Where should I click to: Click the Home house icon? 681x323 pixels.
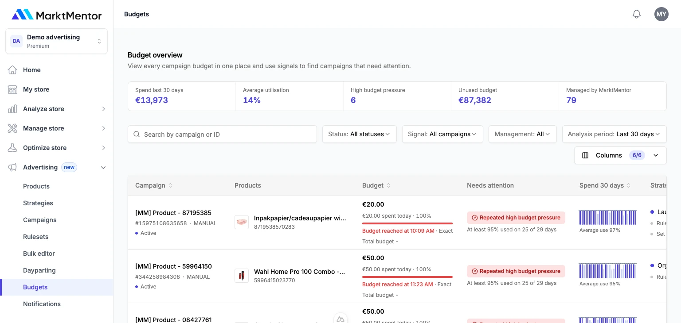[12, 70]
